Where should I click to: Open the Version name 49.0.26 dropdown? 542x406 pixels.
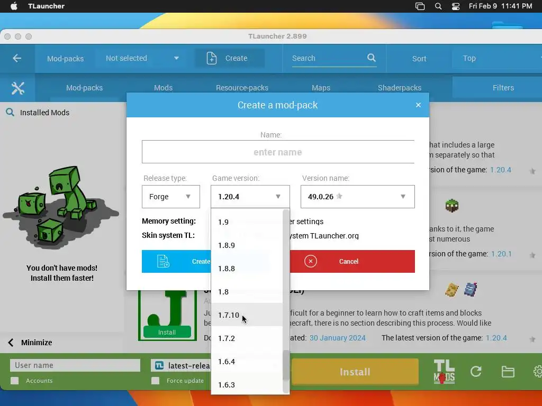(x=358, y=197)
